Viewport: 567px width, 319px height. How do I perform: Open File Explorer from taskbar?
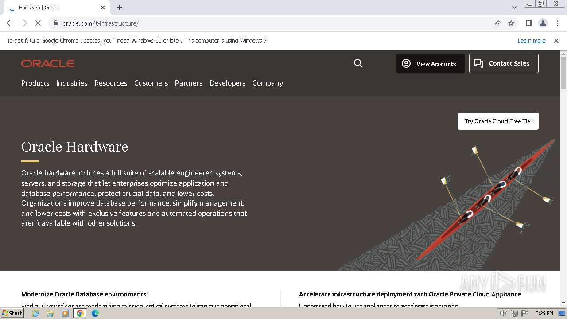[x=50, y=313]
